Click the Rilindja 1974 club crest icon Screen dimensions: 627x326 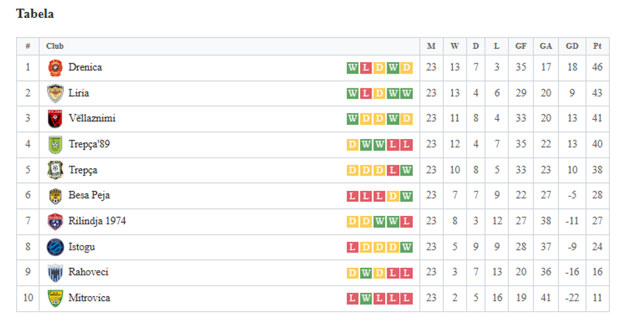click(56, 222)
